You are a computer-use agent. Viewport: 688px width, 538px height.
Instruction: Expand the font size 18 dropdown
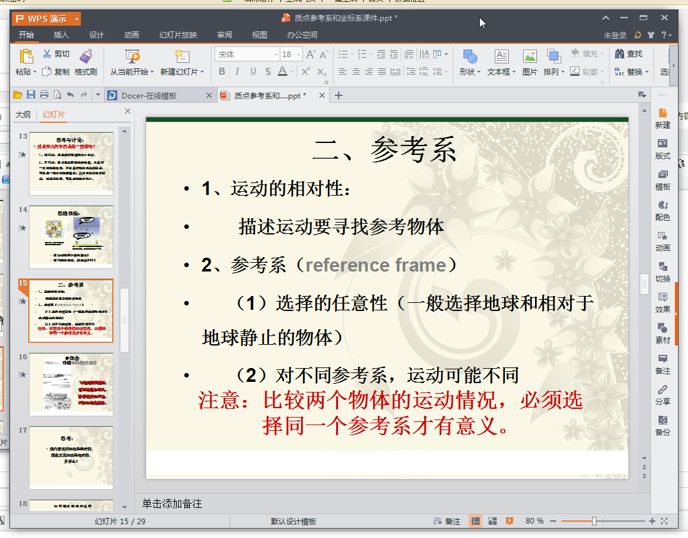point(298,55)
